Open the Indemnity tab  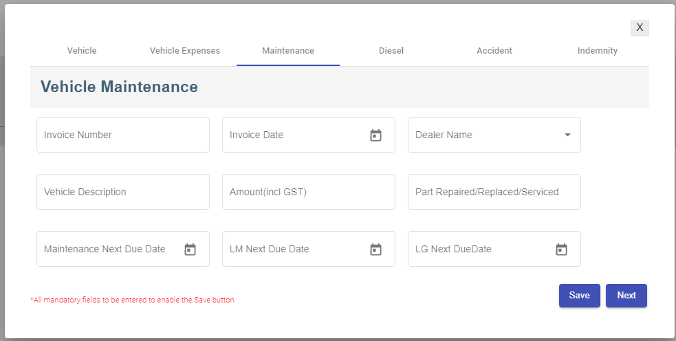pos(597,51)
